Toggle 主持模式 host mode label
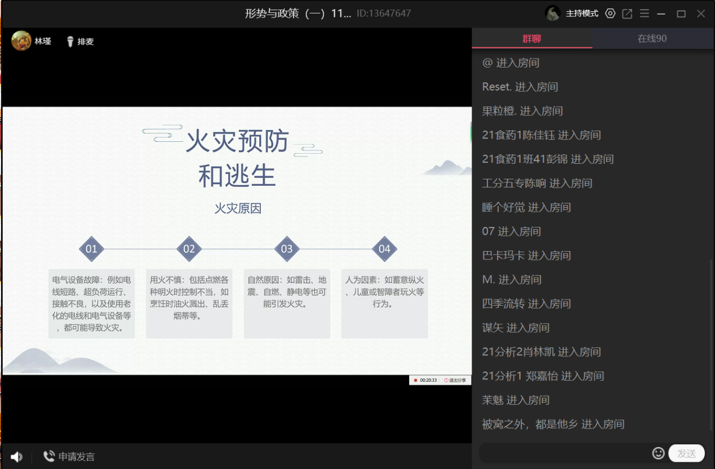 point(582,14)
